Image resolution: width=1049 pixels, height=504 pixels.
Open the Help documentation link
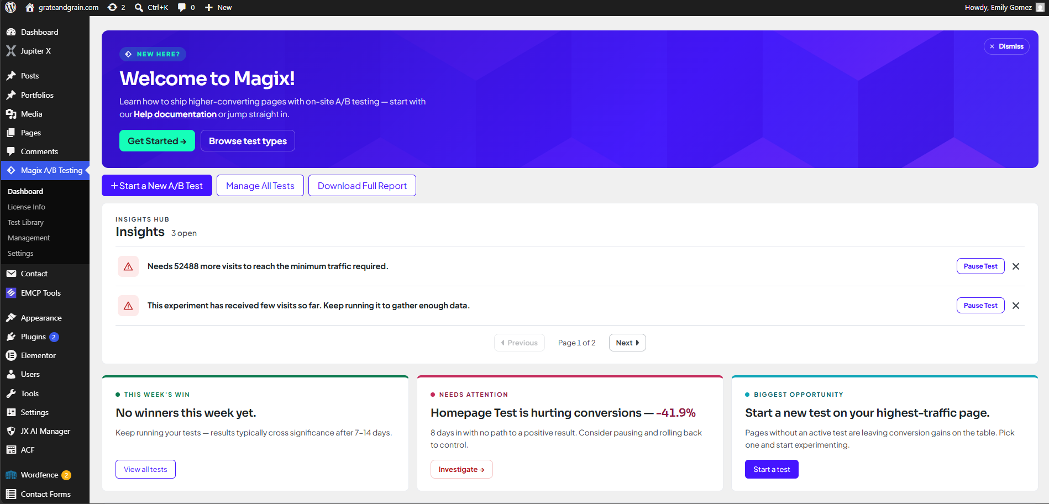coord(175,114)
